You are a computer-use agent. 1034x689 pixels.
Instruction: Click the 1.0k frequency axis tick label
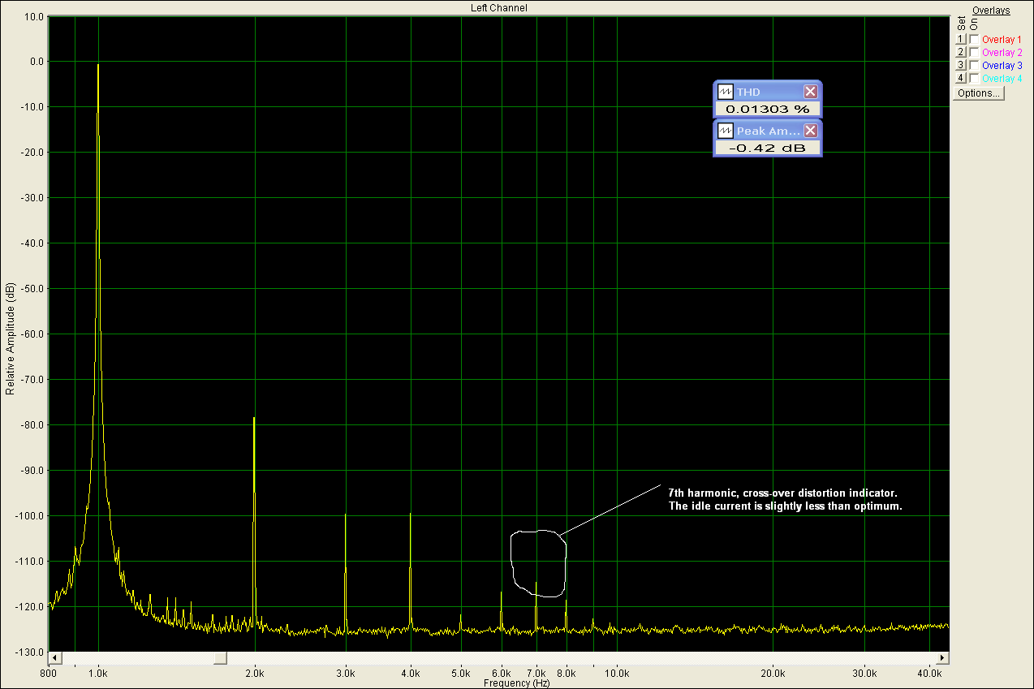(x=99, y=673)
